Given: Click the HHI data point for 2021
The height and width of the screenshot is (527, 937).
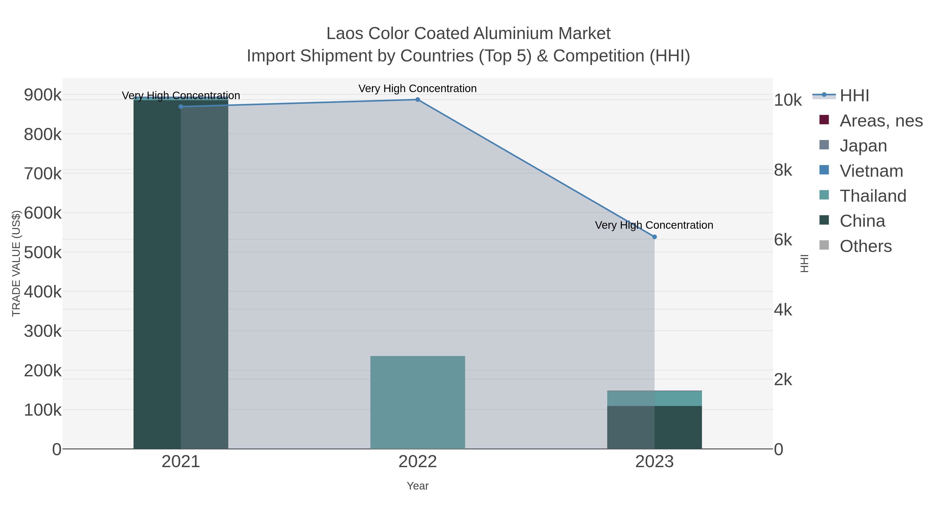Looking at the screenshot, I should point(181,106).
